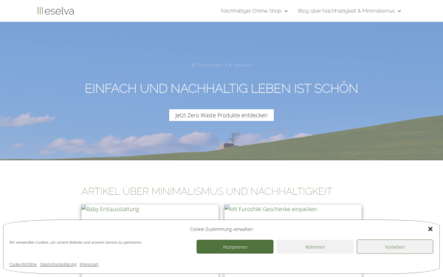Open cookie preferences via Vorlieben
Screen dimensions: 443x277
tap(395, 247)
